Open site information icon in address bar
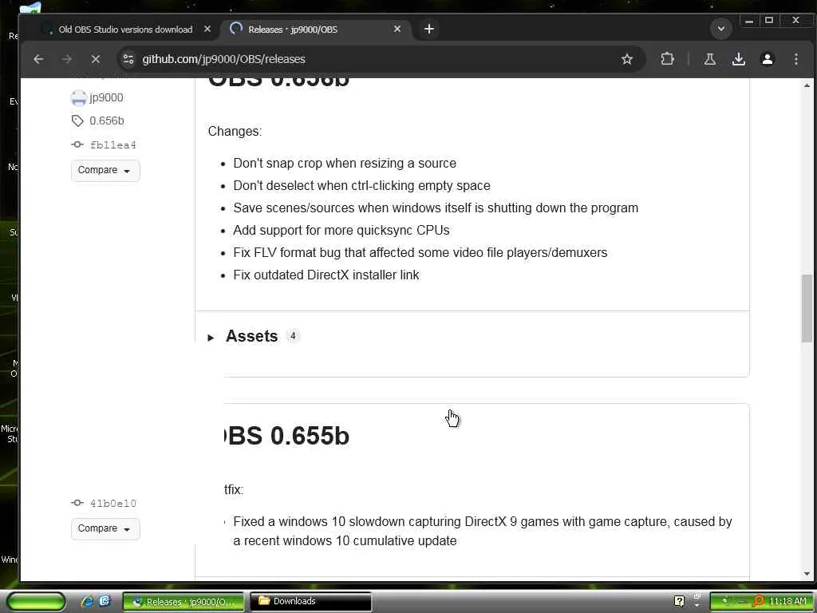Screen dimensions: 817x613 coord(128,59)
